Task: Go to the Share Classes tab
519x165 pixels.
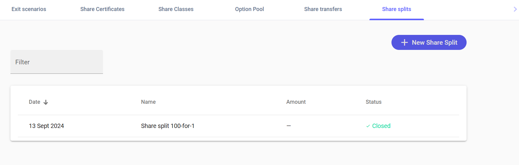Action: 176,9
